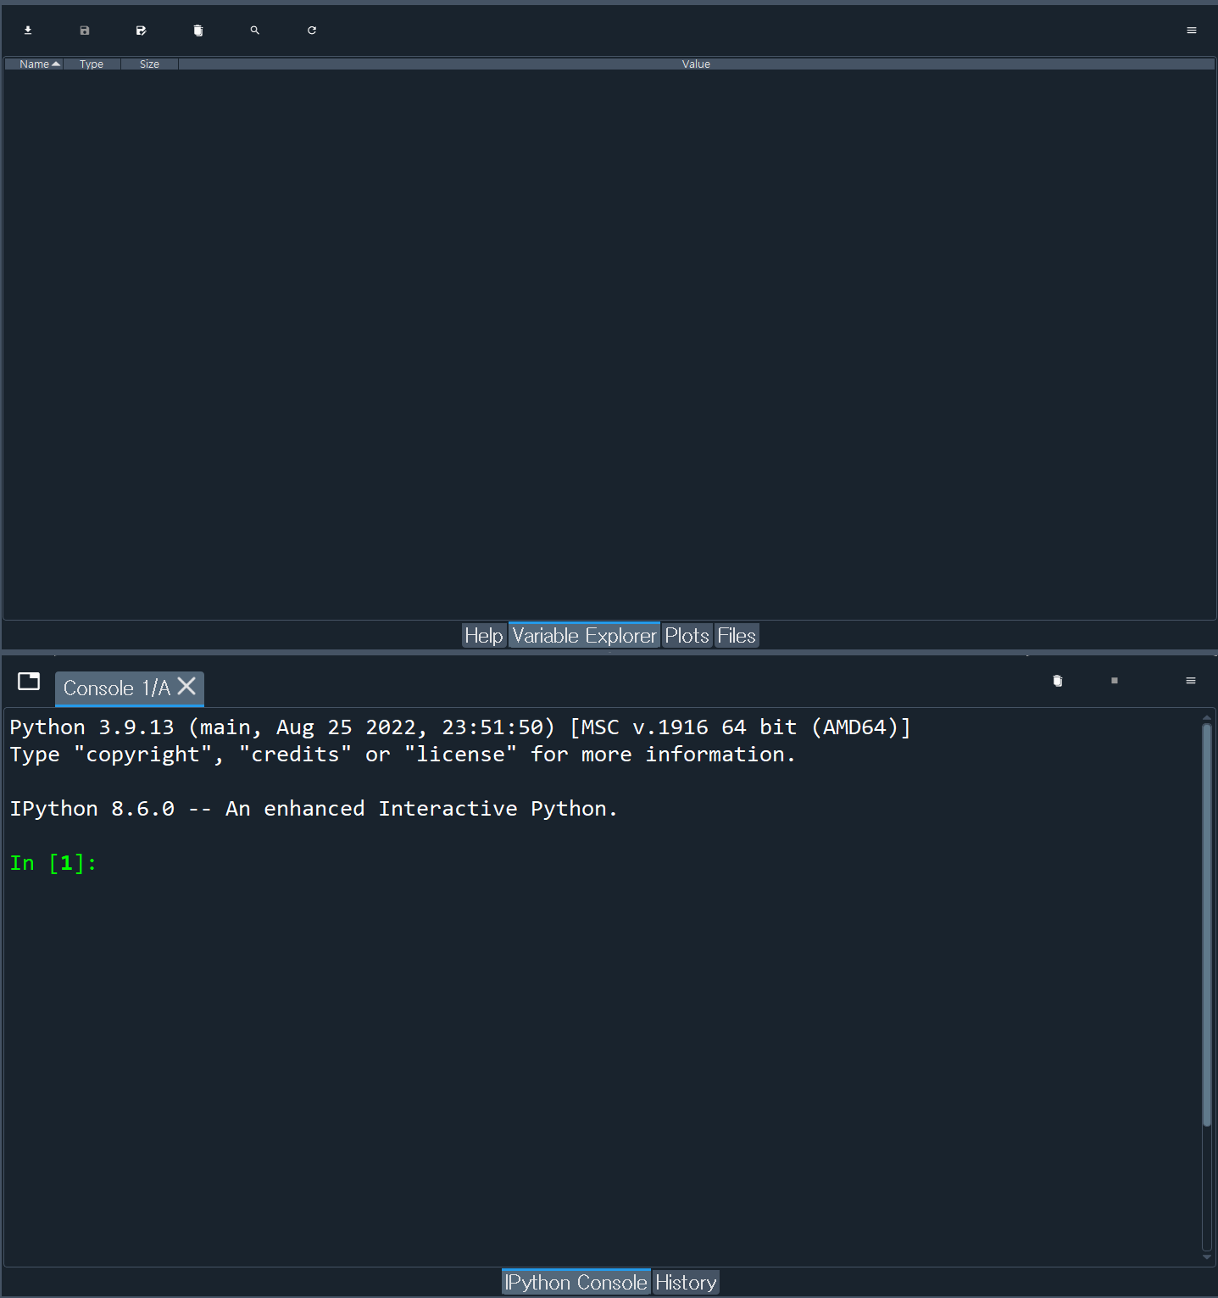This screenshot has width=1218, height=1298.
Task: Click the console remove all variables icon
Action: click(x=1058, y=681)
